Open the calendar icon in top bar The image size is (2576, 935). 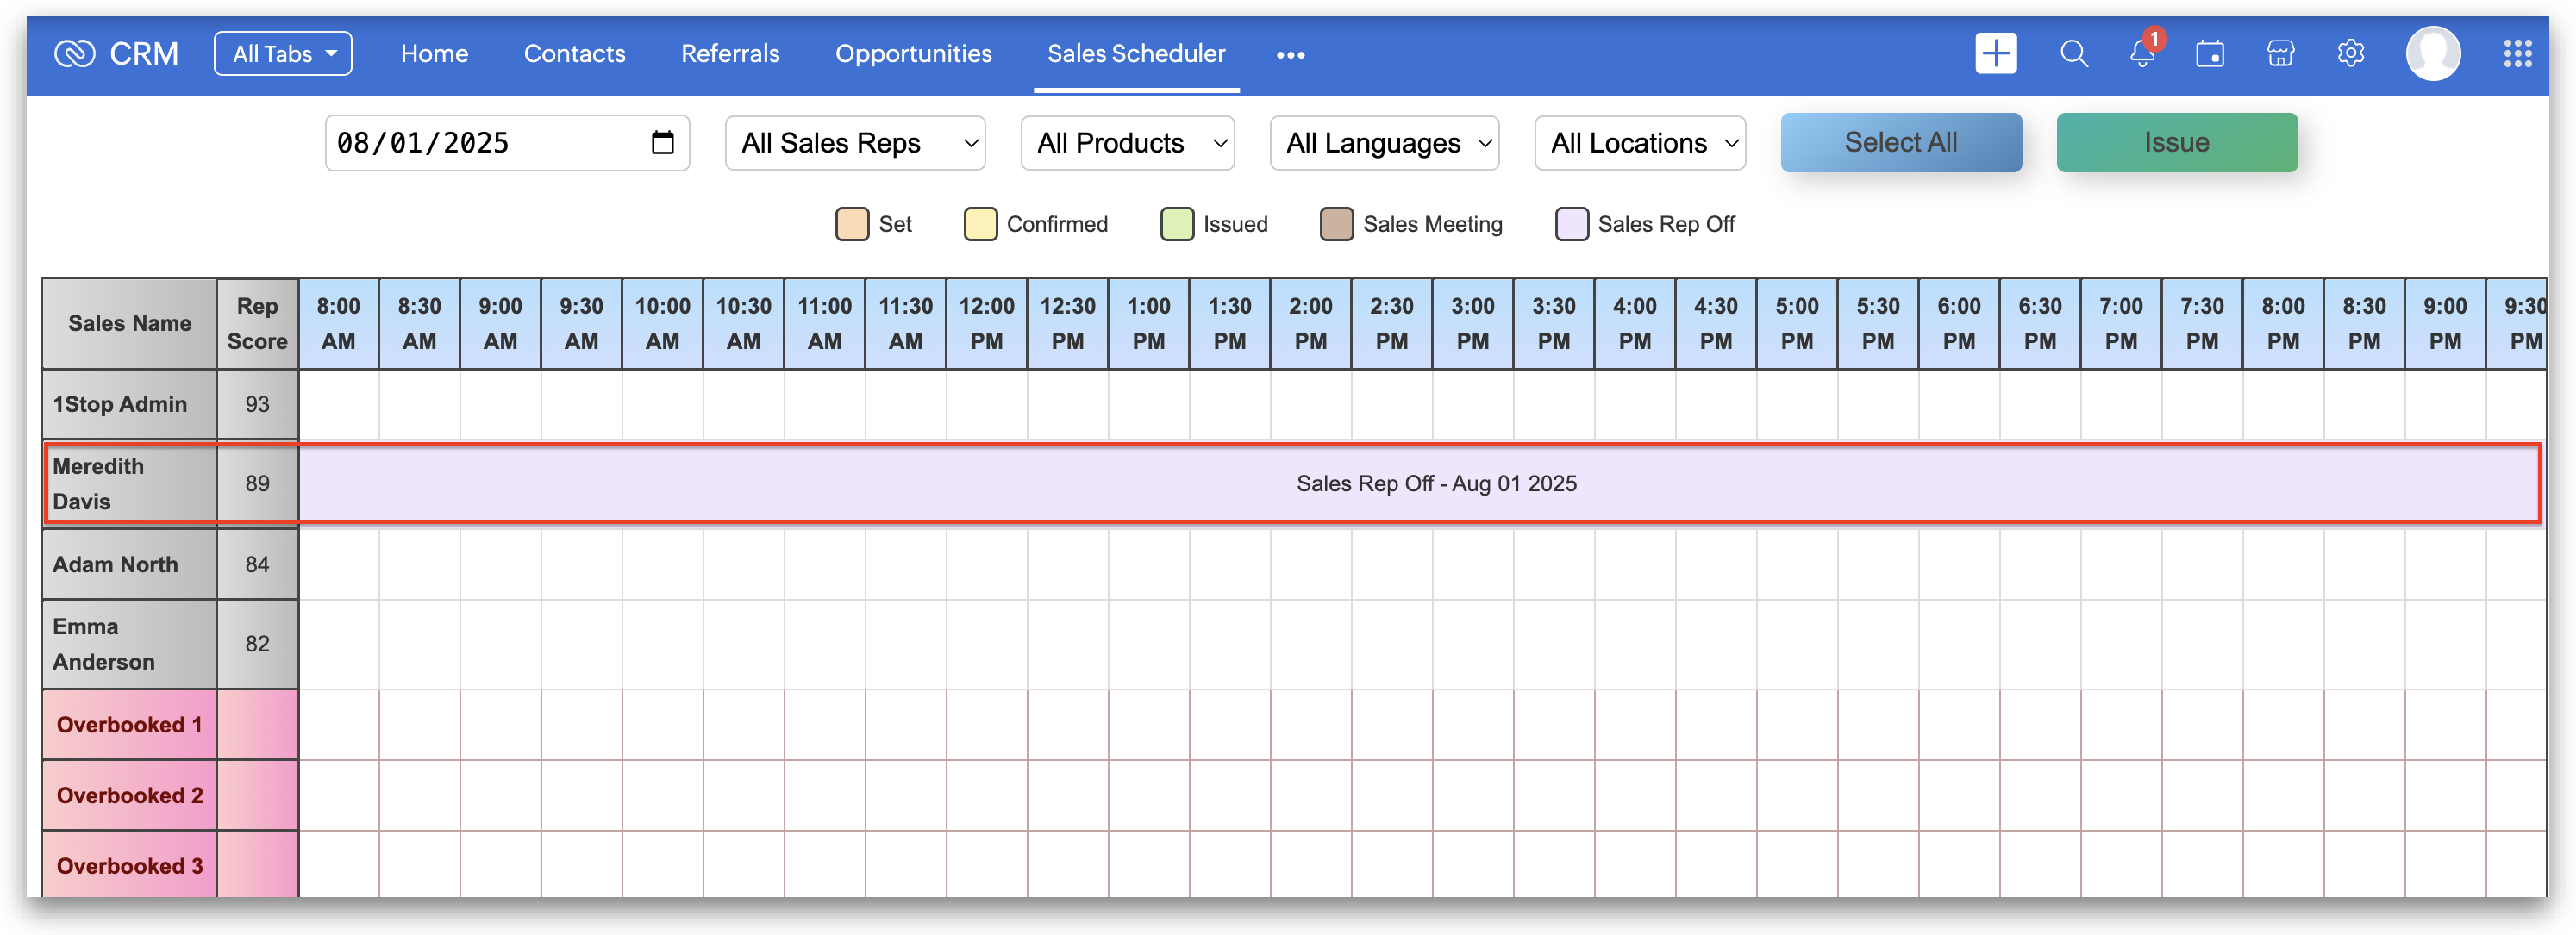point(2209,54)
